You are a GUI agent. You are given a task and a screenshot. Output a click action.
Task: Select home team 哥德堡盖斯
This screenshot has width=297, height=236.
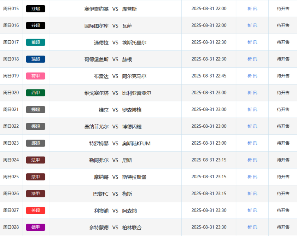click(97, 59)
